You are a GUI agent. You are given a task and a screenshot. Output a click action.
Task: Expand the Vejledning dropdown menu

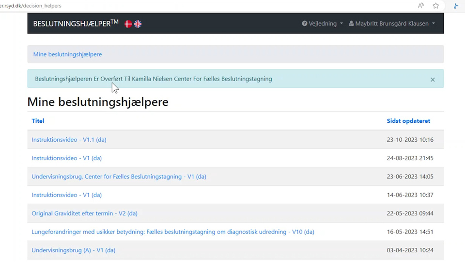pos(323,23)
